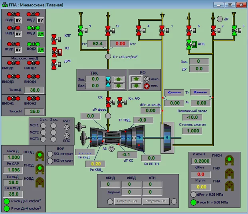Click the ПНСН pump icon
Viewport: 248px width, 214px height.
[x=229, y=160]
